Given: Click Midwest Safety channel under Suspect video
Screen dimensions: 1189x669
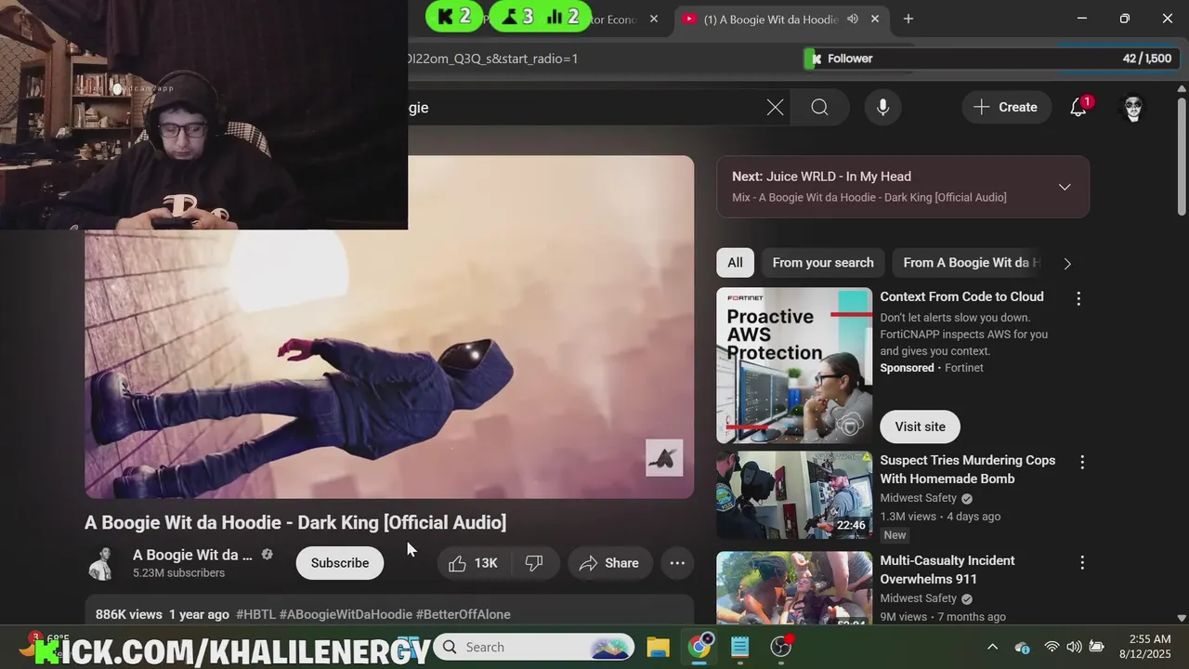Looking at the screenshot, I should [918, 498].
